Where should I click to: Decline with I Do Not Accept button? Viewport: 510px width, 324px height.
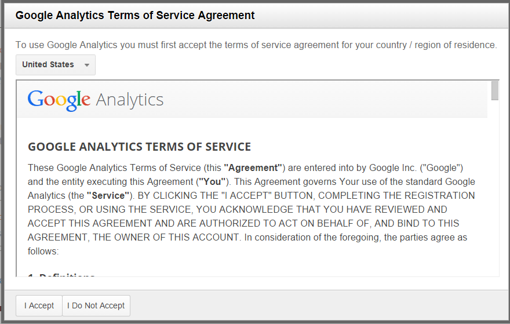96,306
